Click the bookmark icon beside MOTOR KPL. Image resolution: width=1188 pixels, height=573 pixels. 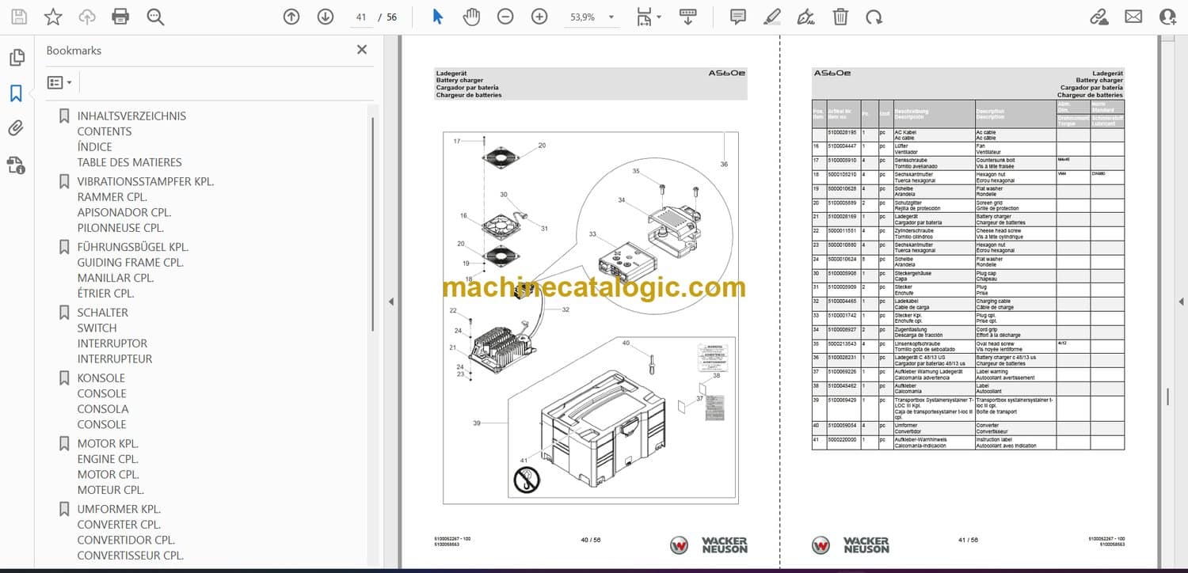[64, 444]
